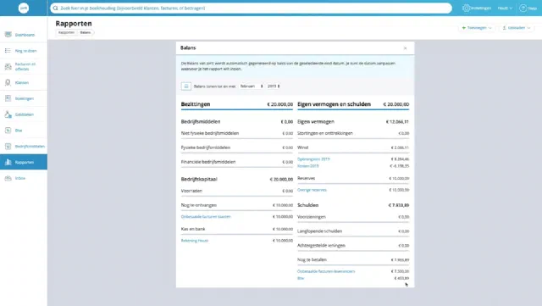542x306 pixels.
Task: Click the Btw sidebar icon
Action: pos(8,131)
